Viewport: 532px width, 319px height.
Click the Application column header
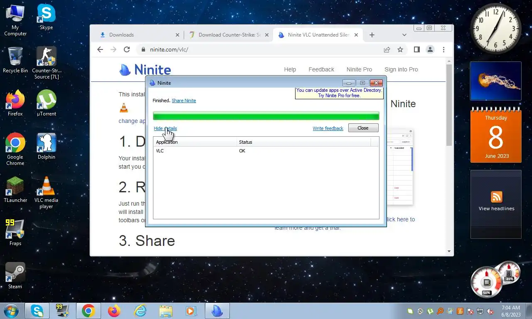pos(195,142)
